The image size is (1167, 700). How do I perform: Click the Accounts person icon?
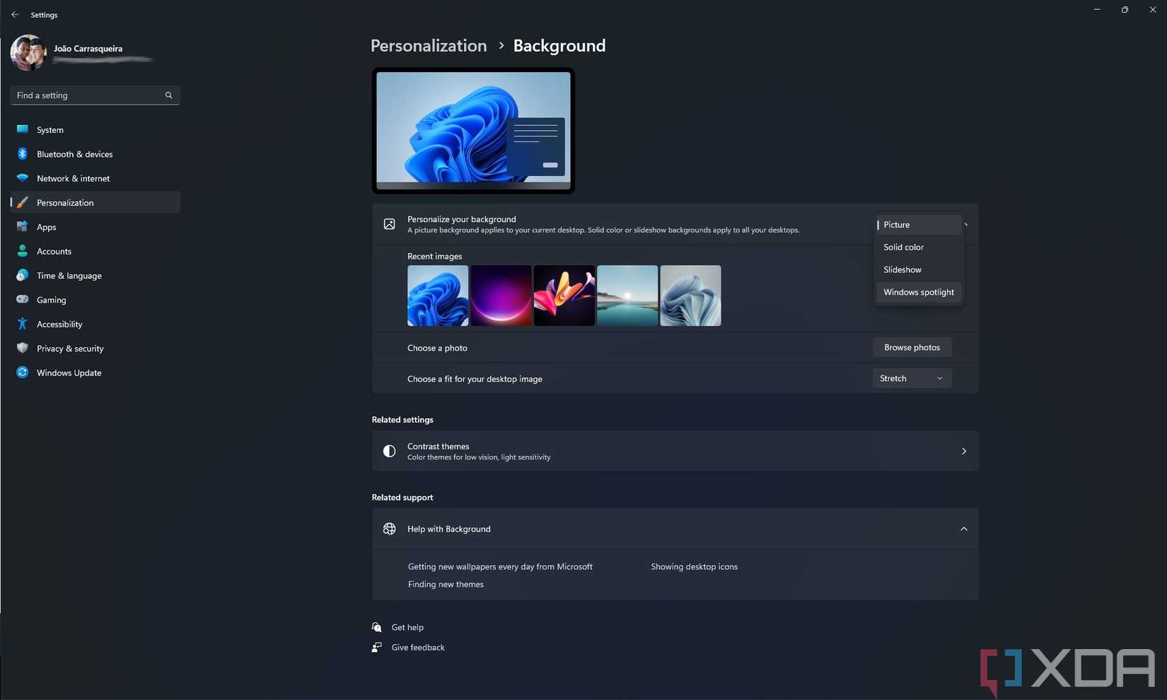coord(23,251)
